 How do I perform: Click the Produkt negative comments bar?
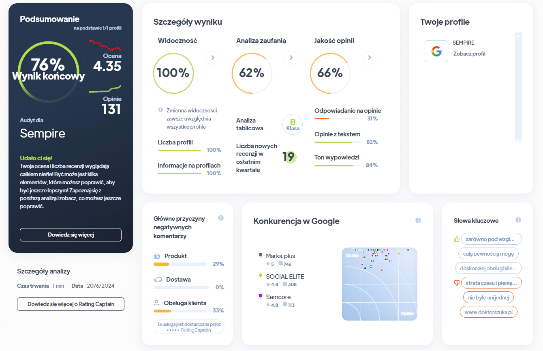pos(180,264)
